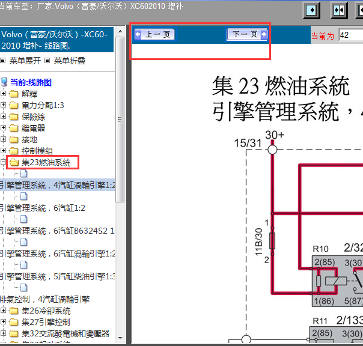Click the tree panel scrollbar thumb

pos(120,120)
